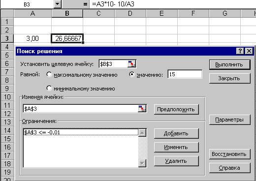
Task: Select row header 2
Action: coord(7,30)
